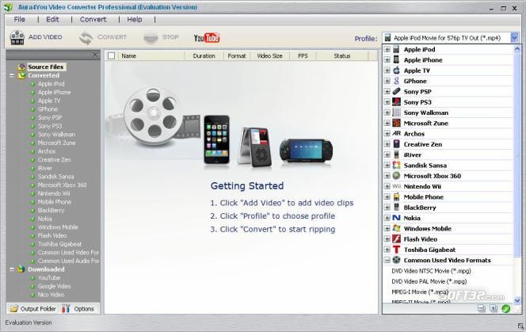This screenshot has width=526, height=332.
Task: Click the green checkmark confirm icon
Action: 505,308
